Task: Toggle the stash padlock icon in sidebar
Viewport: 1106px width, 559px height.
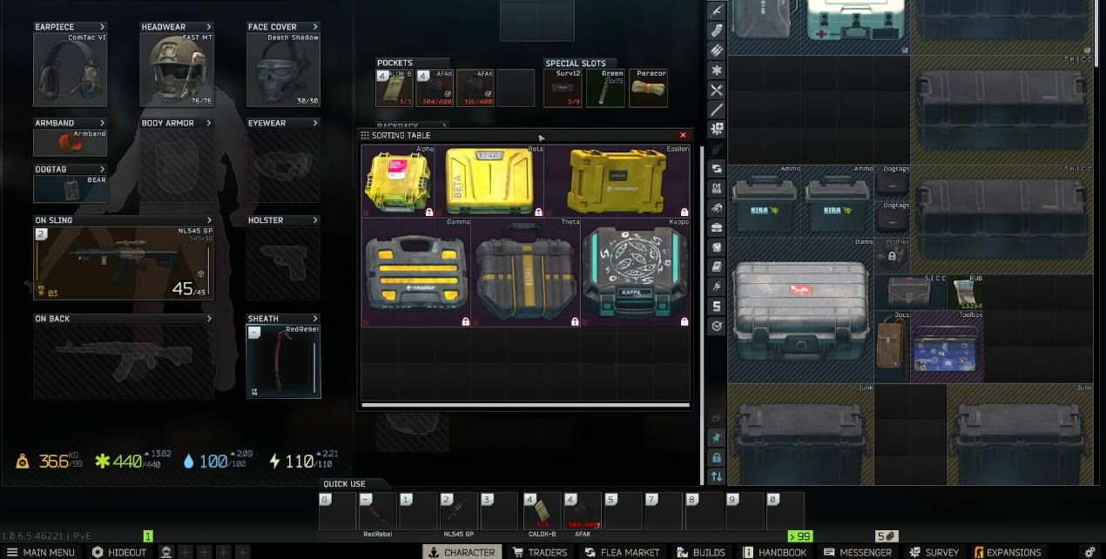Action: (717, 457)
